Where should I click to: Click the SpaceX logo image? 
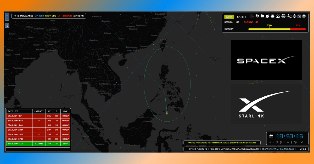click(x=266, y=60)
